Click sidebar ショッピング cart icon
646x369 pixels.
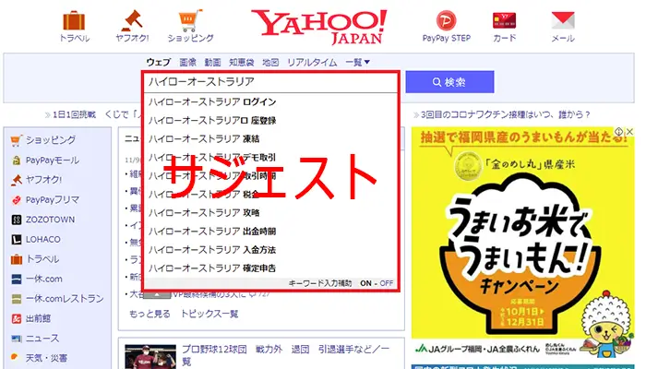click(16, 140)
